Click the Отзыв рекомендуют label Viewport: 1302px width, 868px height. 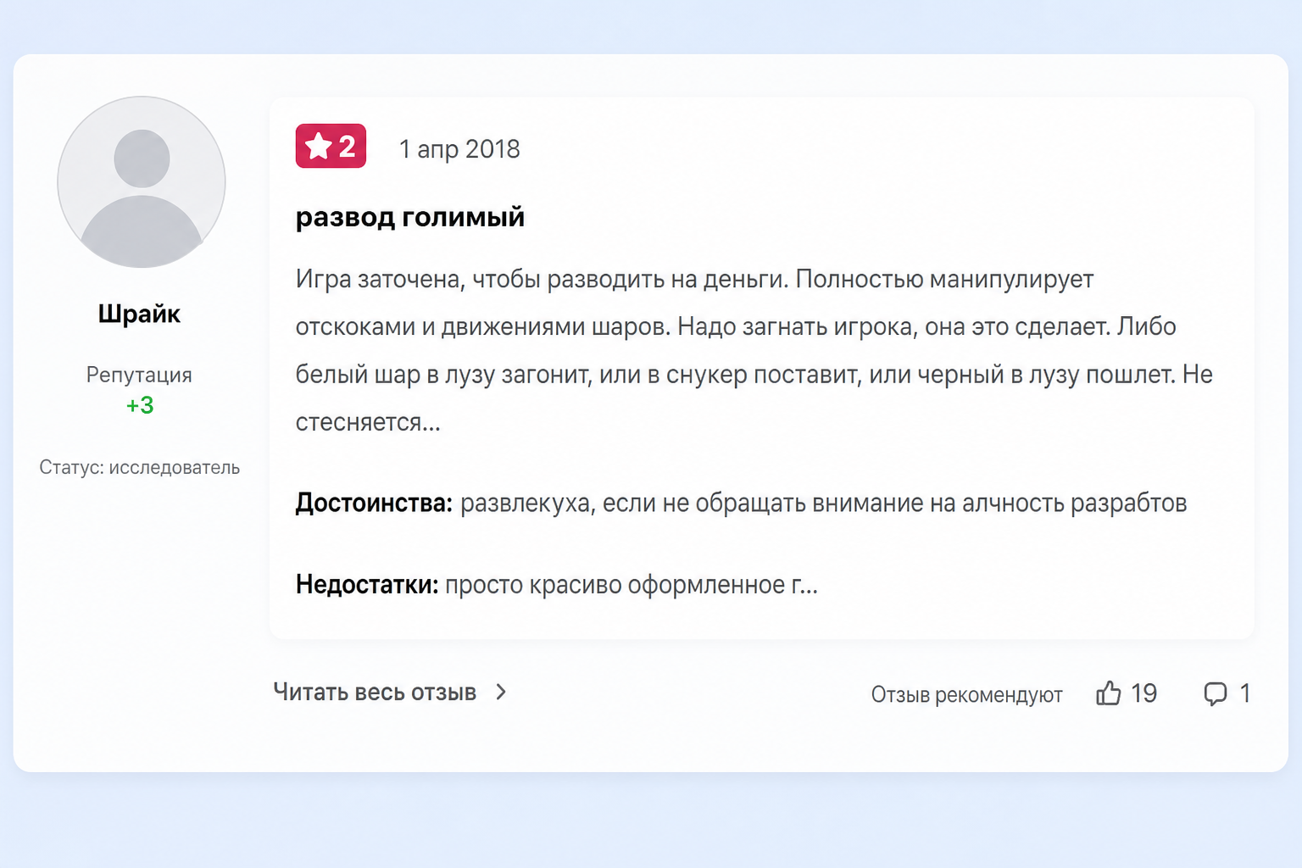pyautogui.click(x=966, y=695)
